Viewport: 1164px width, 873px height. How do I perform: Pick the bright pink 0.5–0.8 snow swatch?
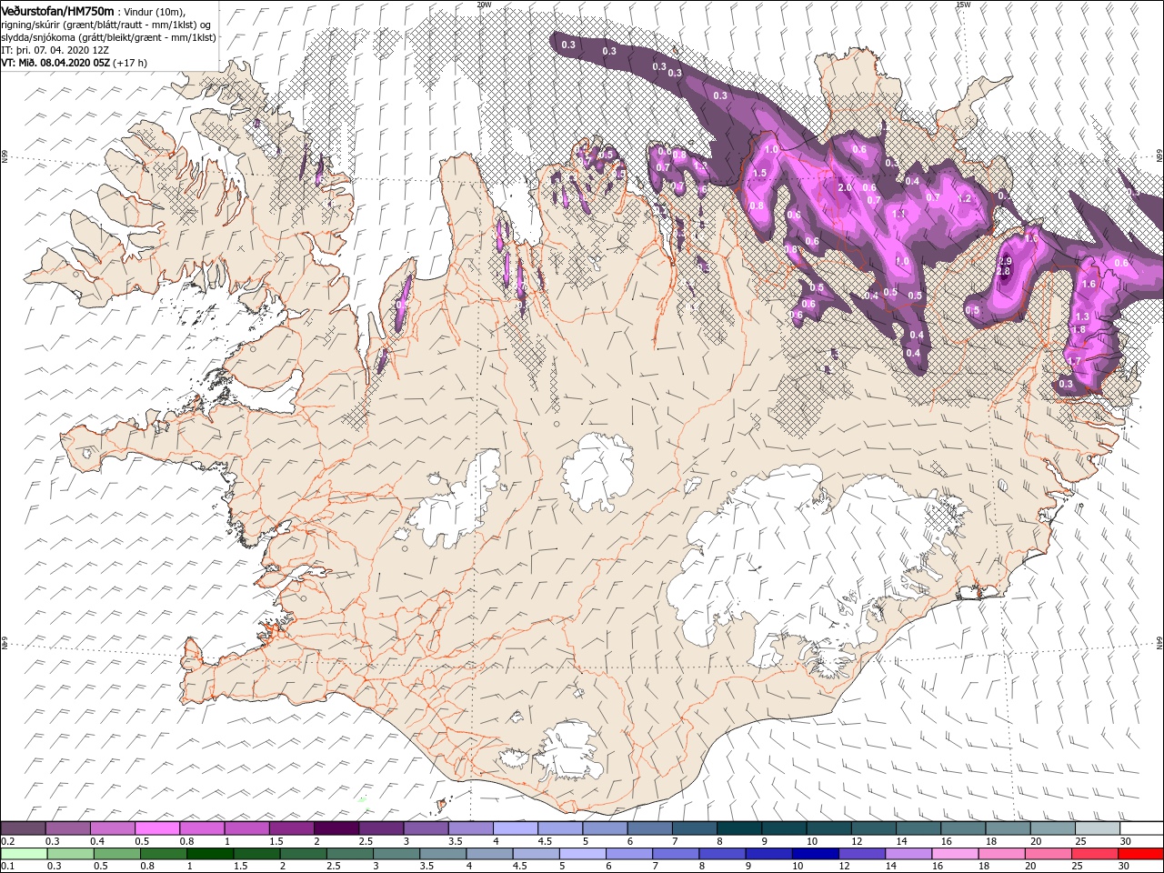point(157,828)
